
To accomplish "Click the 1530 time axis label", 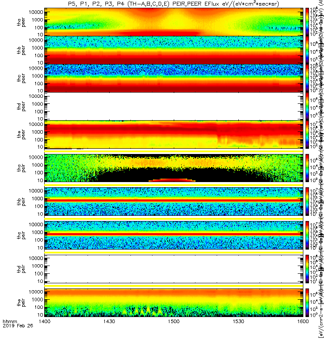I will pos(238,321).
